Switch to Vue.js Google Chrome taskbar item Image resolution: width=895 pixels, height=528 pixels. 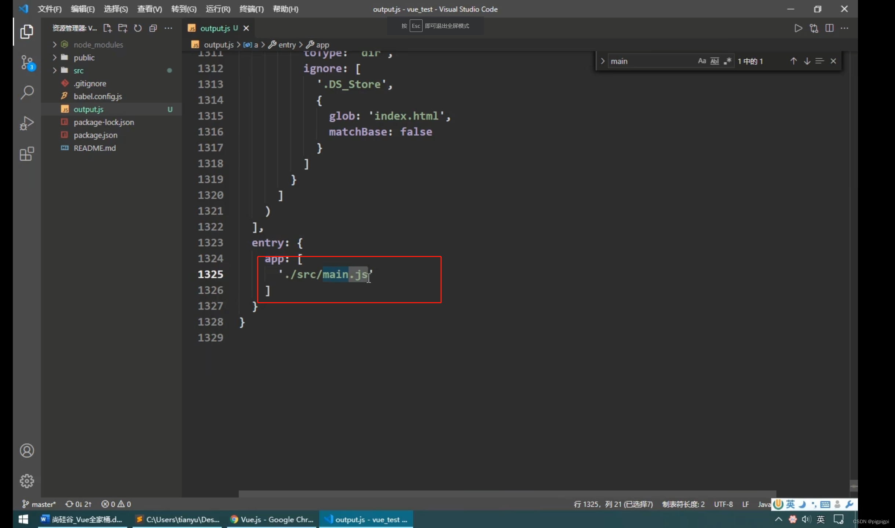tap(272, 520)
